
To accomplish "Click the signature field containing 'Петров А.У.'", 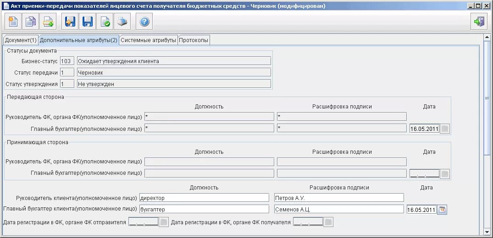I will click(339, 198).
